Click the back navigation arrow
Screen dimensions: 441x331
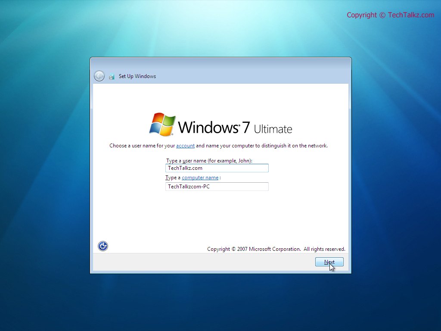tap(99, 75)
